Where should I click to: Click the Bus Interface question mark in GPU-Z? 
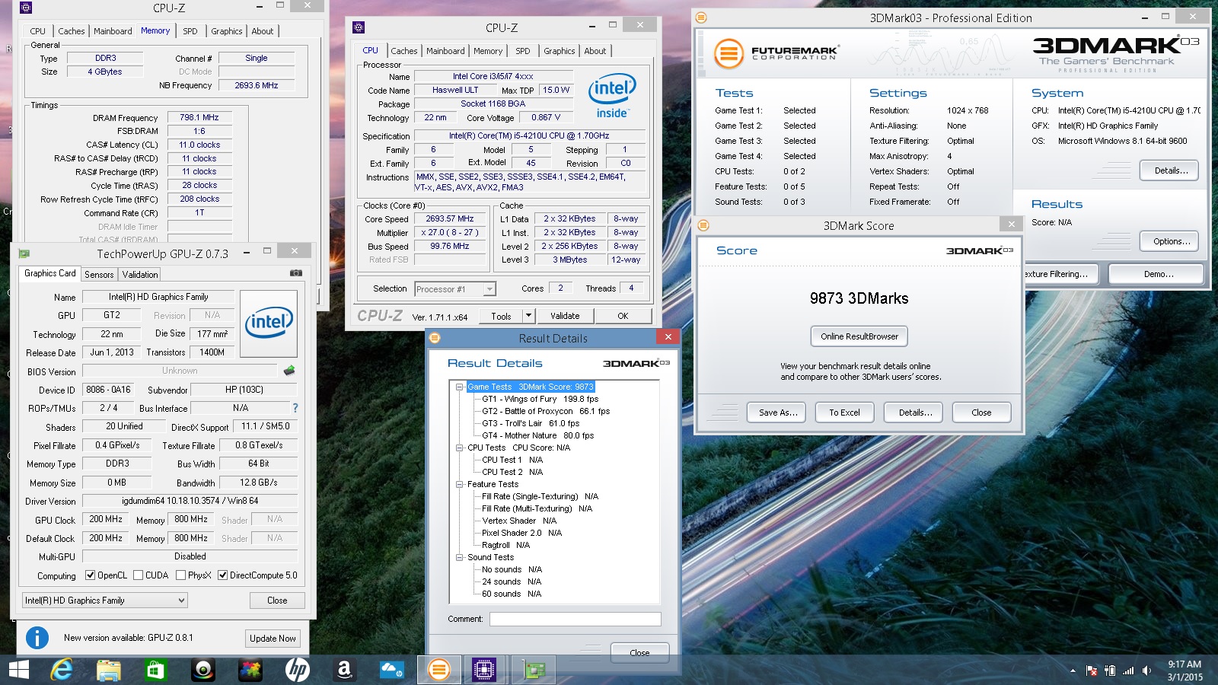(295, 408)
